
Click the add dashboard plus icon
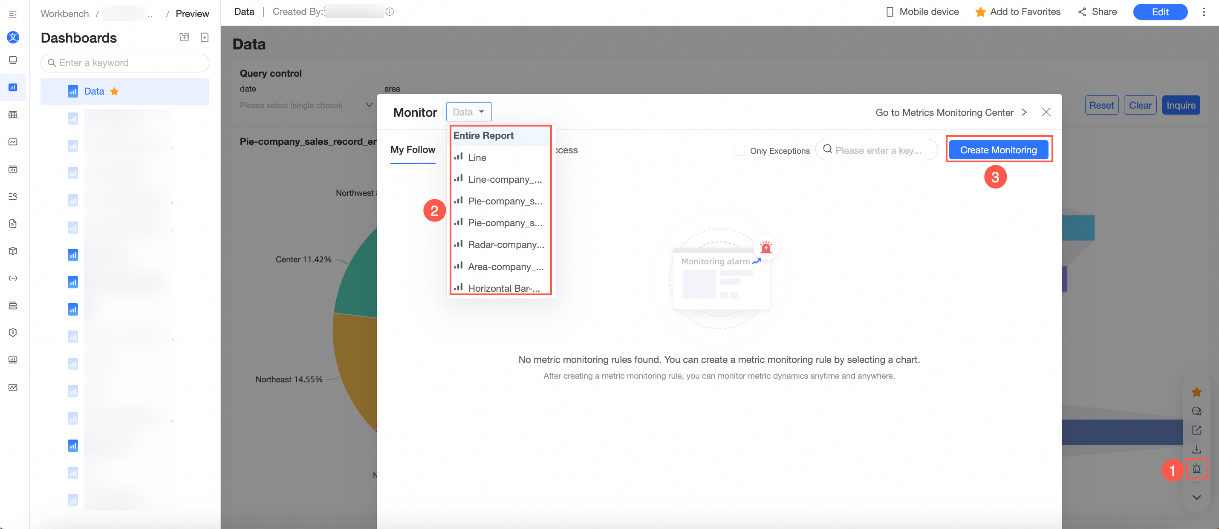click(x=205, y=37)
